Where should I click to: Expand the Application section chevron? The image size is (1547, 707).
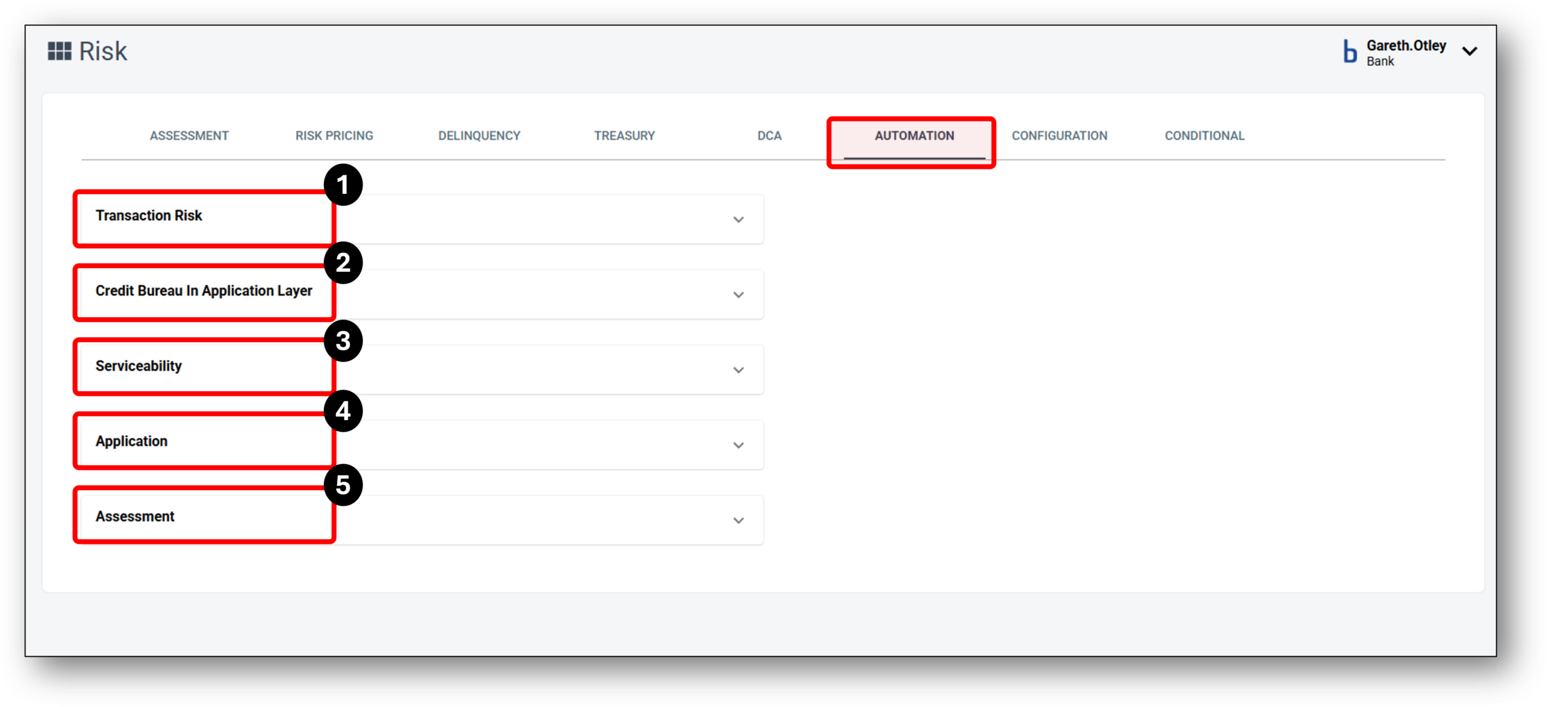pyautogui.click(x=738, y=445)
